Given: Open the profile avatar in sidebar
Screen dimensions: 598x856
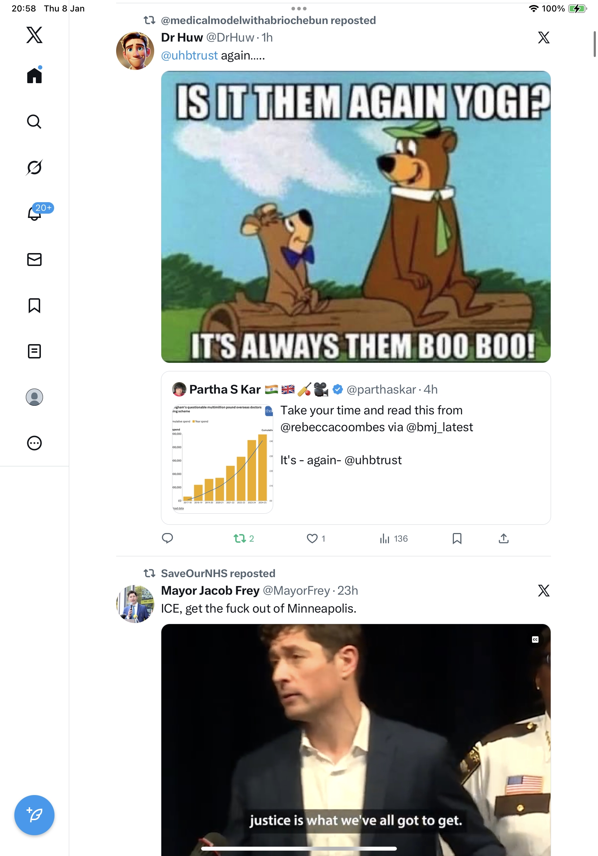Looking at the screenshot, I should (34, 397).
